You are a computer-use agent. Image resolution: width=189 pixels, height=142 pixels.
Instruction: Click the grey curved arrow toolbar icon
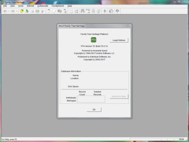(x=32, y=11)
